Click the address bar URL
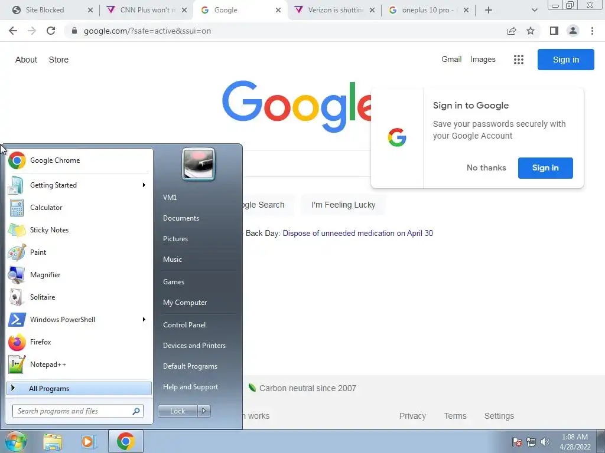Image resolution: width=605 pixels, height=453 pixels. click(x=147, y=31)
